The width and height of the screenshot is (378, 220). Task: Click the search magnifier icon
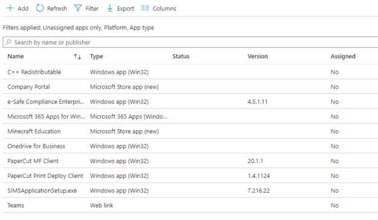point(8,42)
